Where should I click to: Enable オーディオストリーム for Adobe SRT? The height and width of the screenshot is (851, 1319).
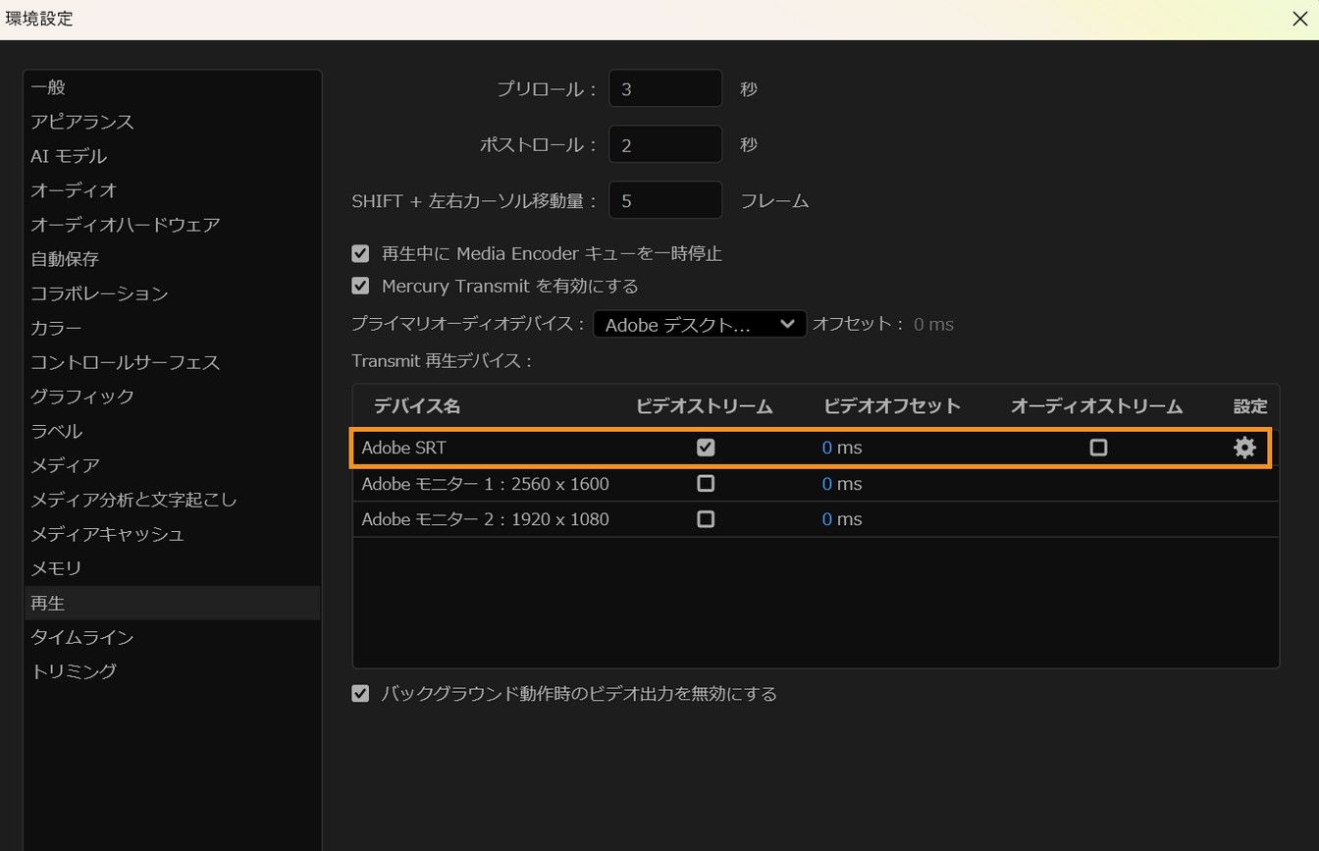coord(1098,447)
